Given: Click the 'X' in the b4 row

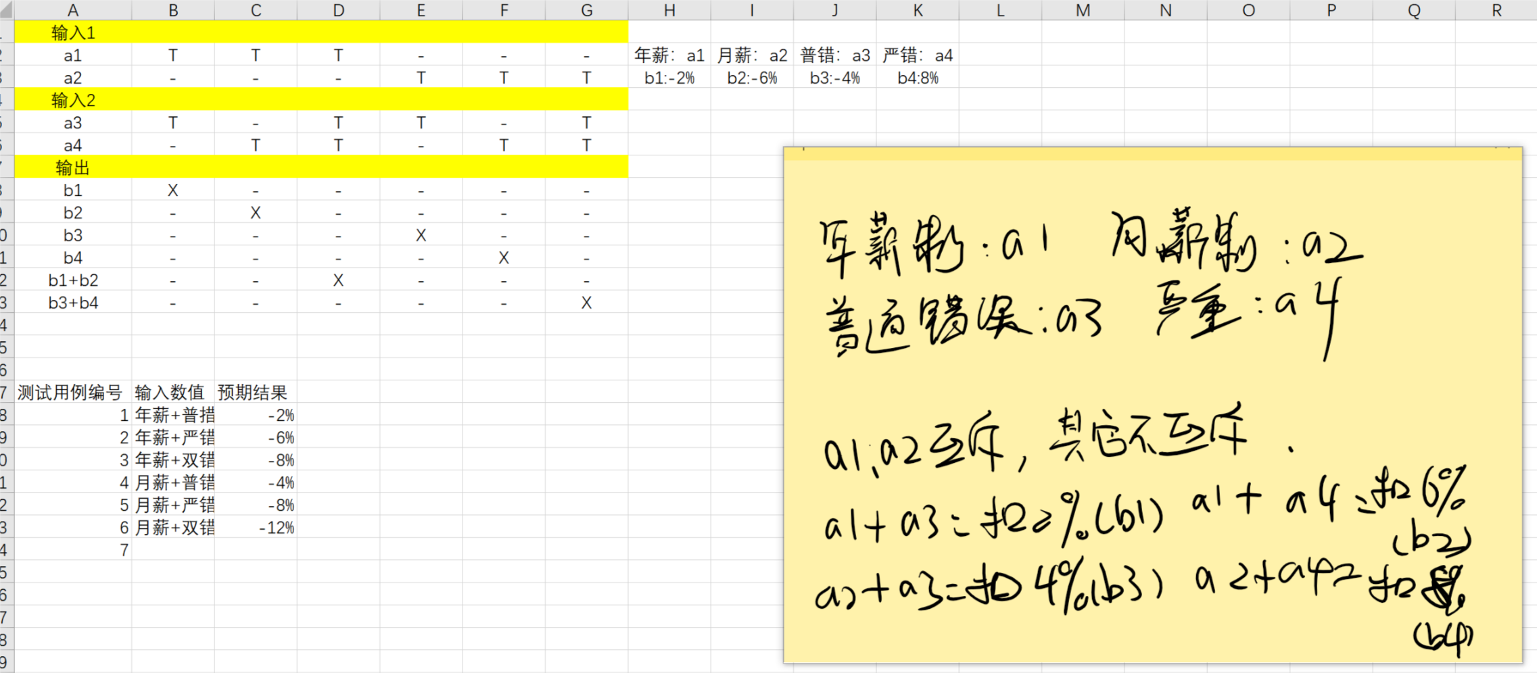Looking at the screenshot, I should (504, 257).
